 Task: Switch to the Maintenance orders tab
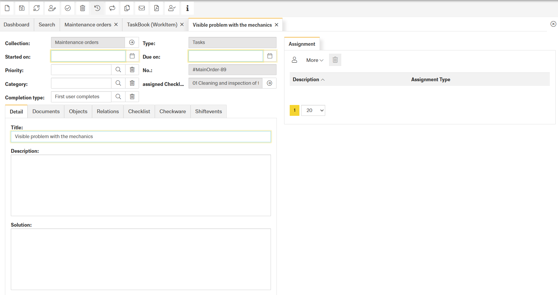[88, 25]
